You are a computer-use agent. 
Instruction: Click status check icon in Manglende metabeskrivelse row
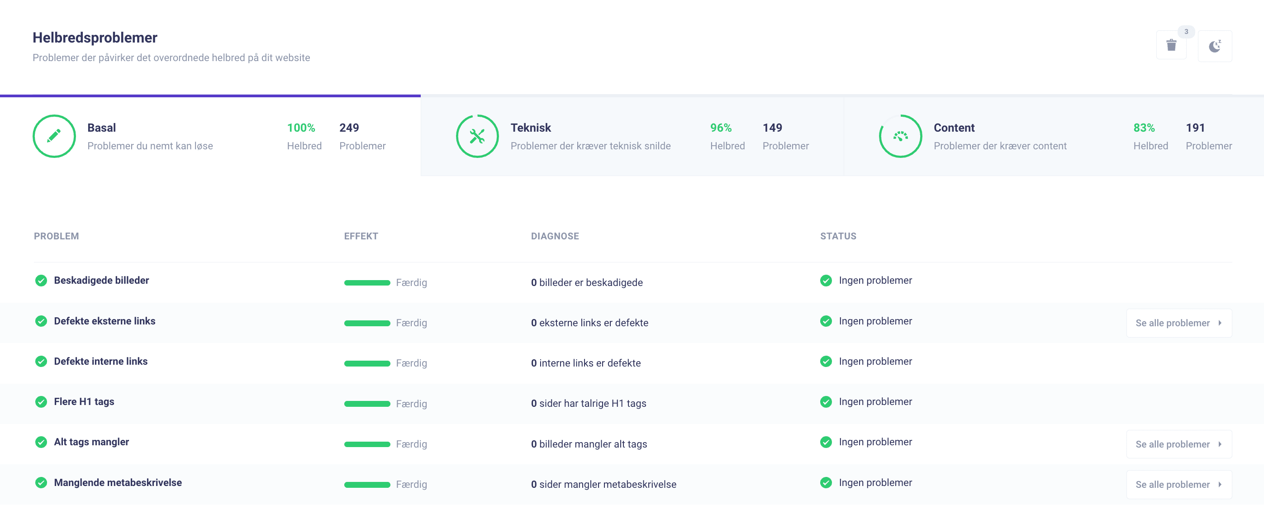click(826, 482)
